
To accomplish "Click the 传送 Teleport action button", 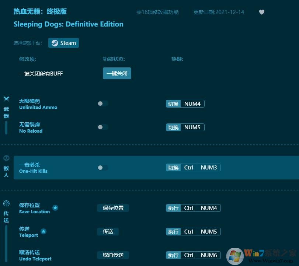I will point(108,231).
